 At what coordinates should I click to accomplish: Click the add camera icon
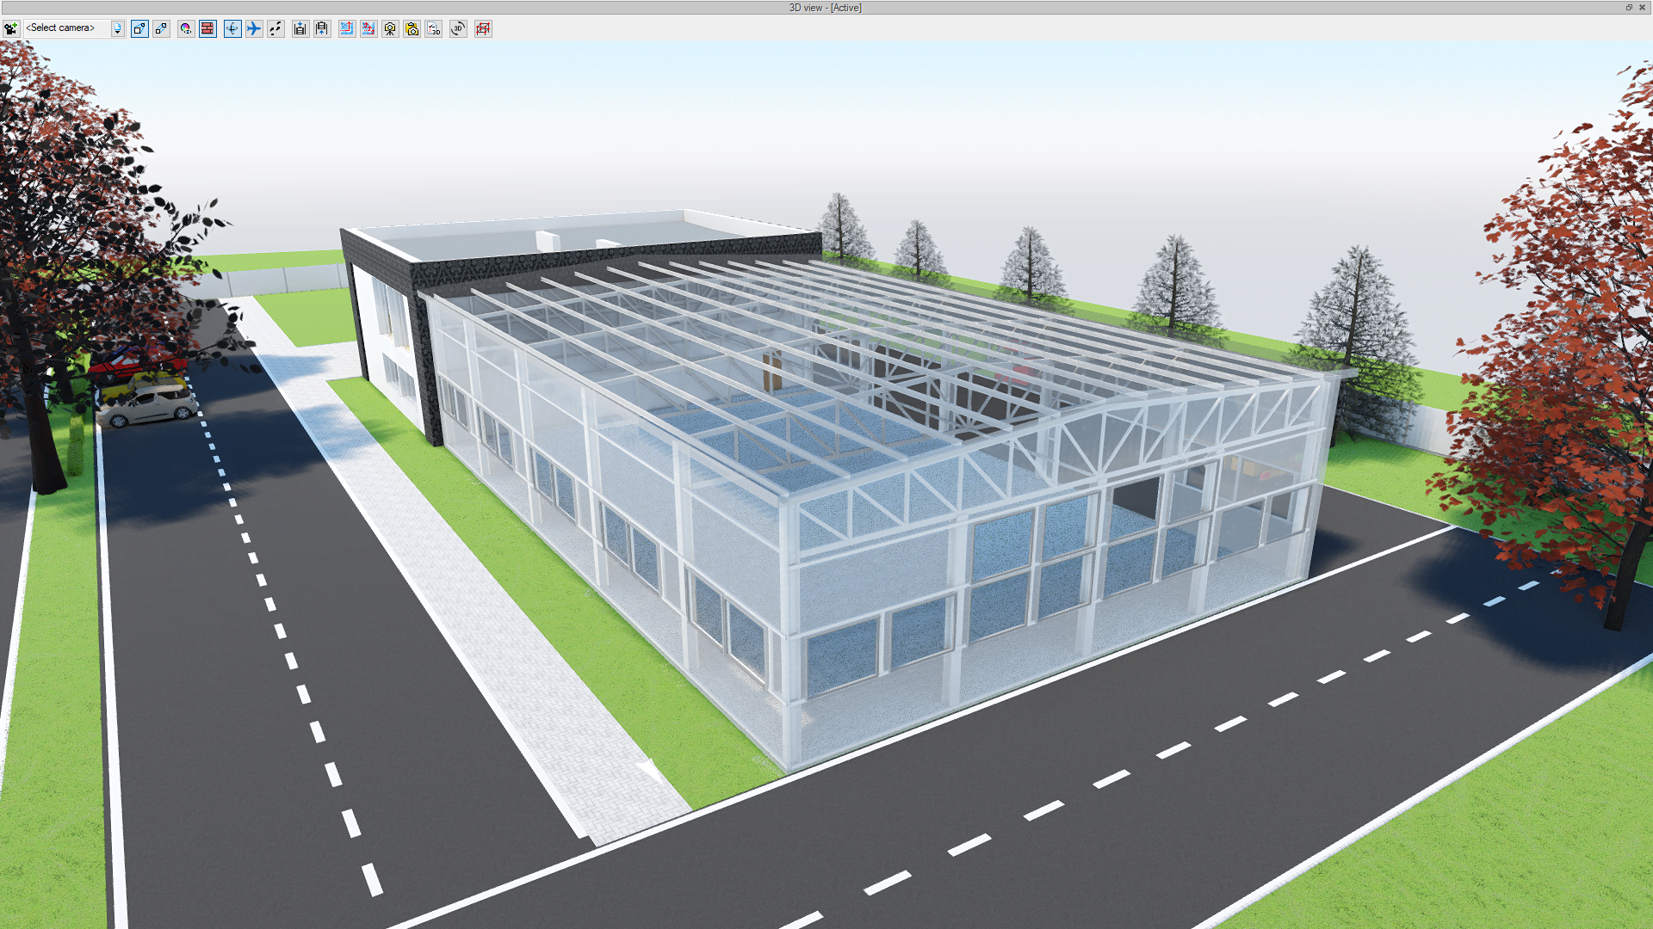coord(10,28)
